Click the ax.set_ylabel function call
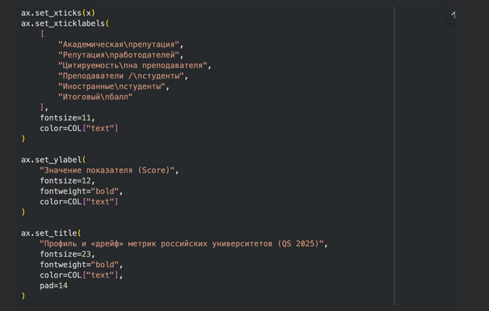489x311 pixels. point(52,160)
